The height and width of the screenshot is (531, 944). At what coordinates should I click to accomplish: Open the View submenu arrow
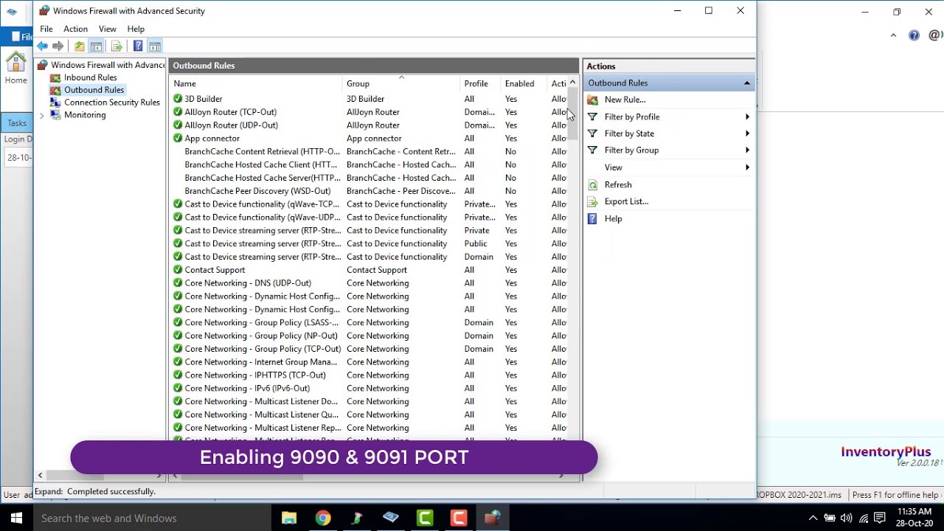pyautogui.click(x=747, y=167)
